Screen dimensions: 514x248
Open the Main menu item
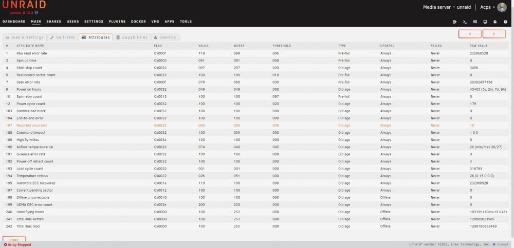[x=36, y=22]
